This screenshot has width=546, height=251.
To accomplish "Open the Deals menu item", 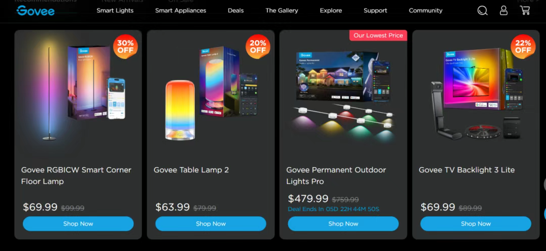I will 236,11.
